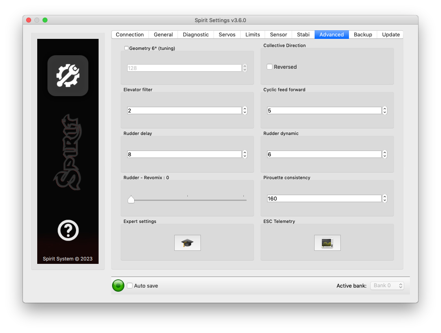The height and width of the screenshot is (333, 441).
Task: Adjust Rudder dynamic stepper control
Action: tap(385, 154)
